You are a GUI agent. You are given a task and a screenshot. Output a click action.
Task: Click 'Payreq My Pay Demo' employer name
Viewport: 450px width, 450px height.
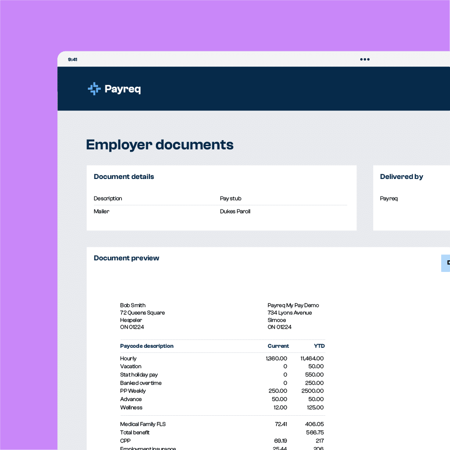293,305
